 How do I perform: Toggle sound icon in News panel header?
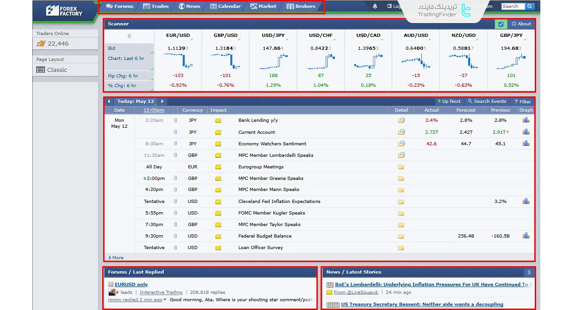529,272
